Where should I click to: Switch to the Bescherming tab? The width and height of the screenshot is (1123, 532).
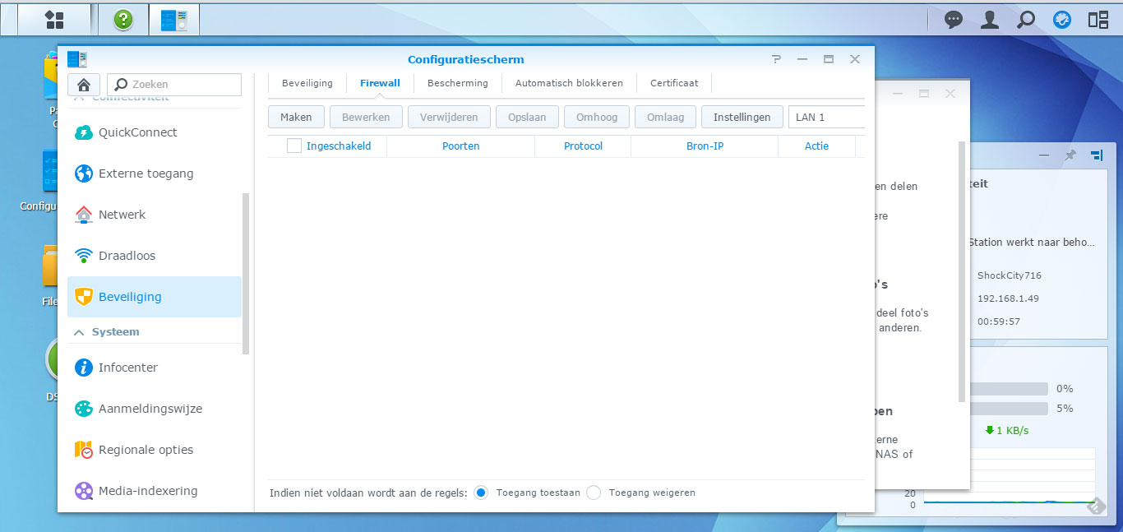click(458, 83)
